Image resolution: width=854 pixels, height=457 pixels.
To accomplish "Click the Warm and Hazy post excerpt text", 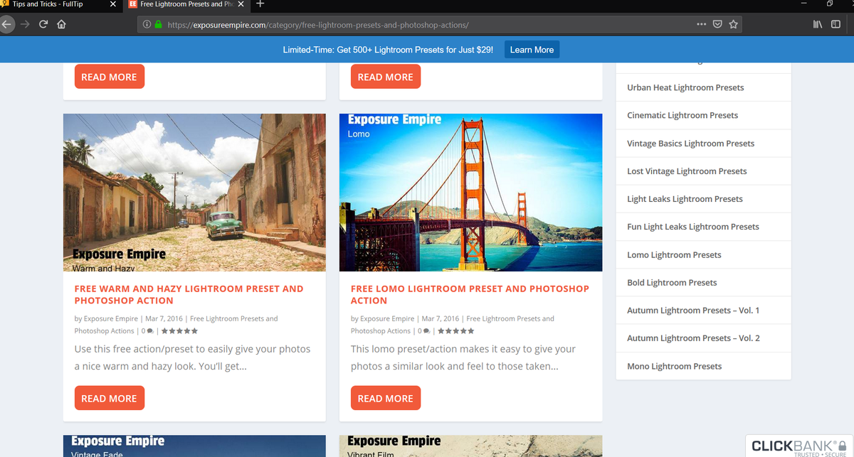I will coord(192,357).
